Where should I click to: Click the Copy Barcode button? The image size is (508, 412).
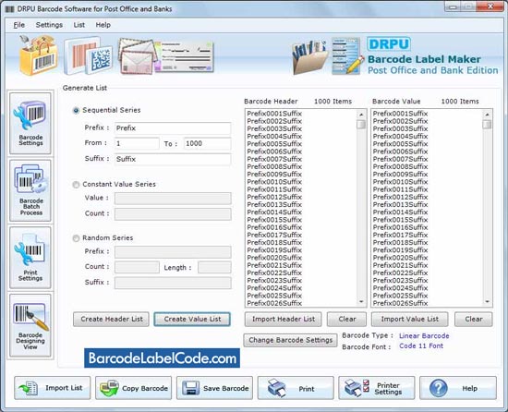134,388
